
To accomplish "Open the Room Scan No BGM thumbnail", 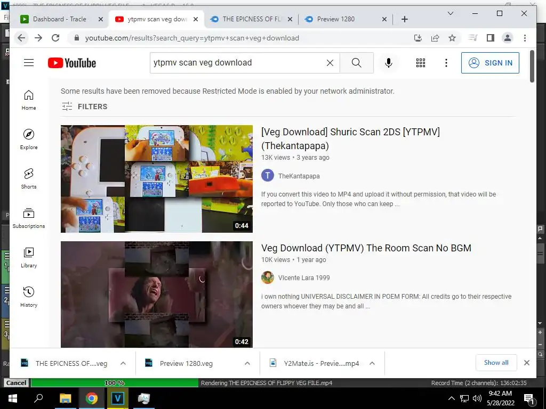I will click(x=157, y=294).
